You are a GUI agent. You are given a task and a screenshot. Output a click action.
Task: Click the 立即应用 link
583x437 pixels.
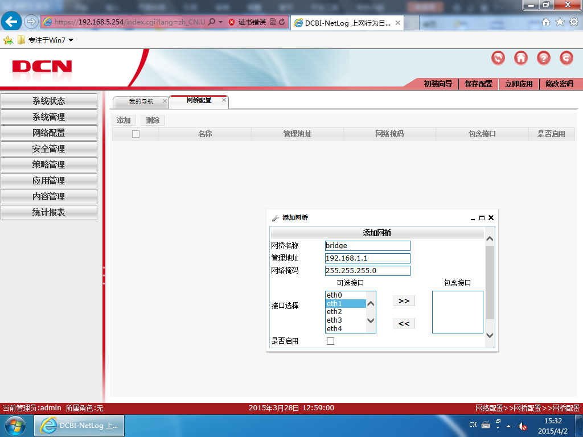point(519,84)
